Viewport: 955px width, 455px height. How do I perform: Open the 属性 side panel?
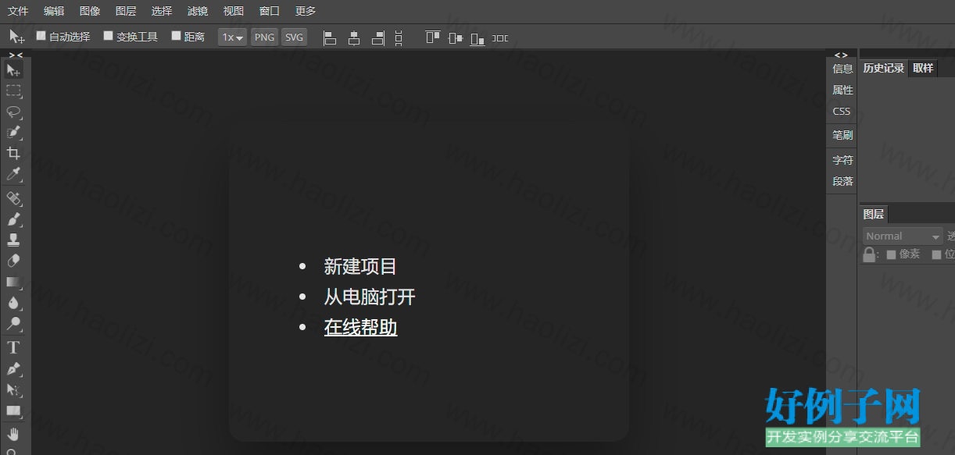pyautogui.click(x=842, y=90)
